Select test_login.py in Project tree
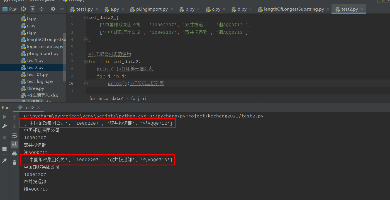 click(37, 81)
